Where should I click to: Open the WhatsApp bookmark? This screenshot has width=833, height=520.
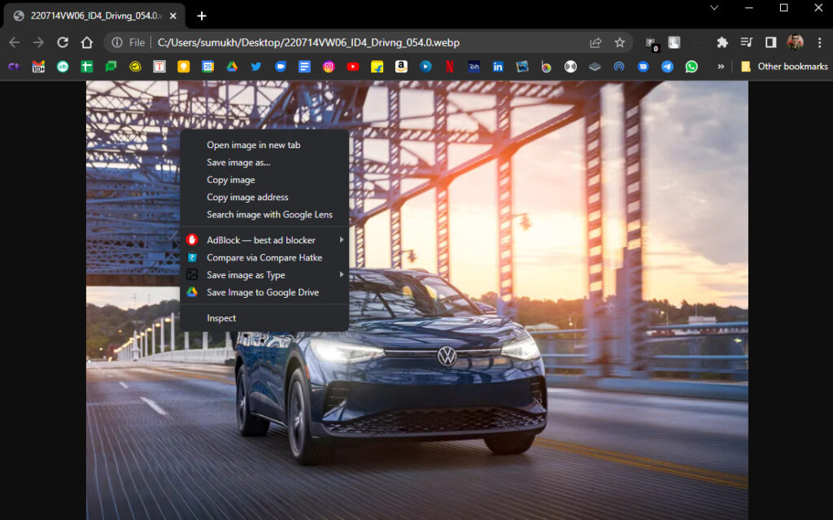point(692,67)
